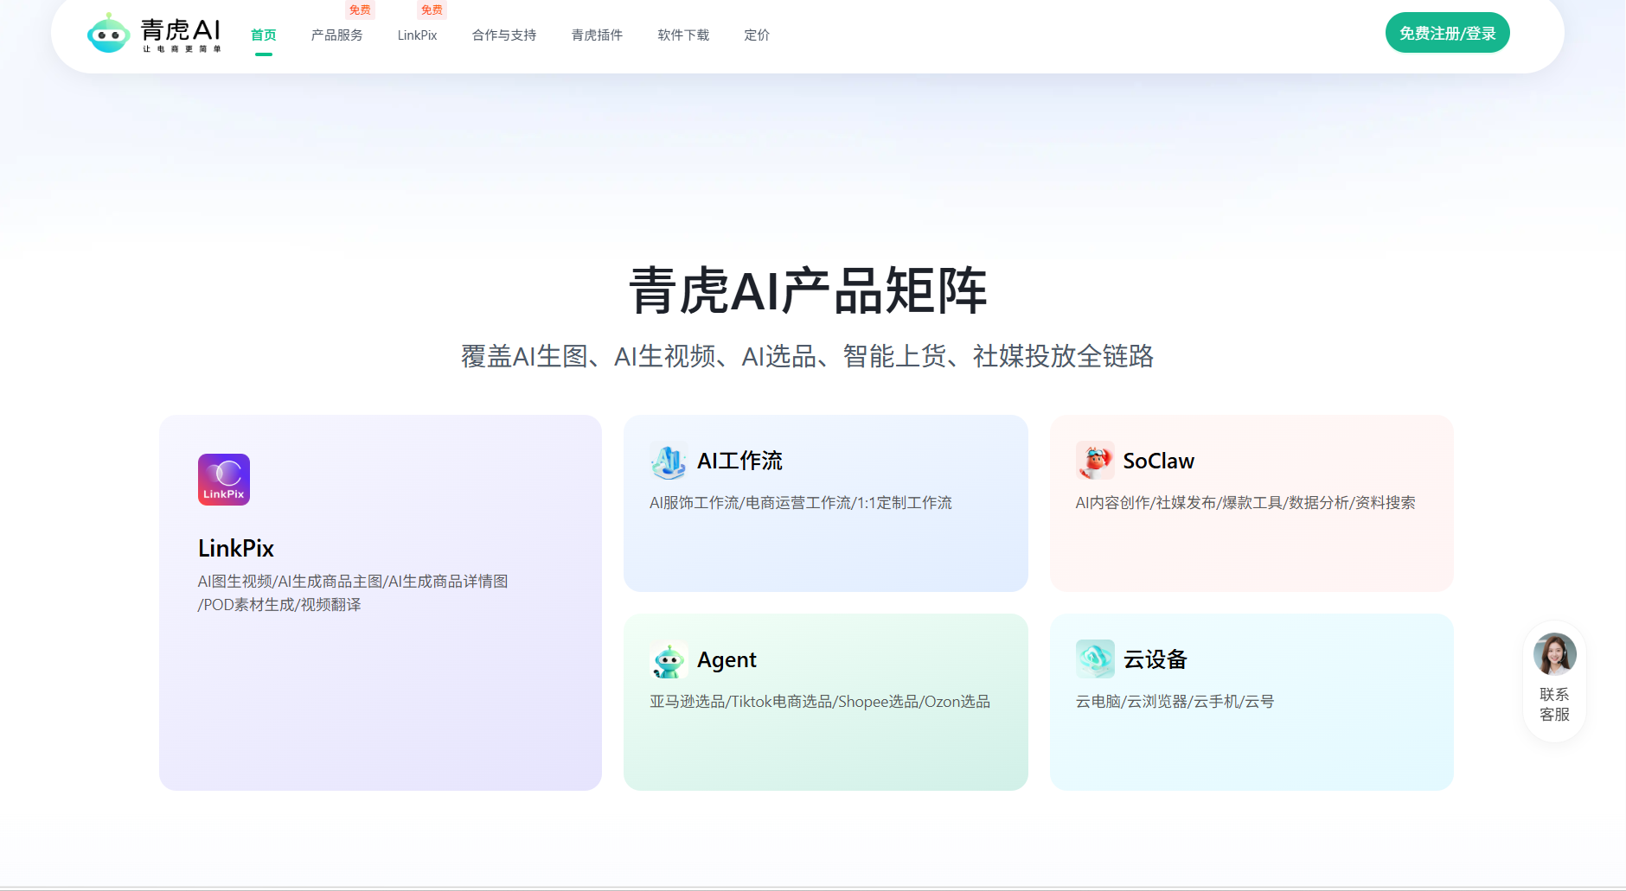Click the 联系客服 floating button
The height and width of the screenshot is (891, 1626).
pyautogui.click(x=1554, y=681)
